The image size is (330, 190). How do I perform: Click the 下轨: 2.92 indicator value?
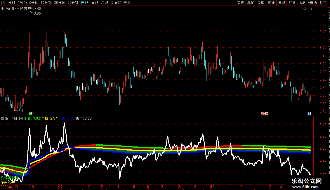coord(67,118)
